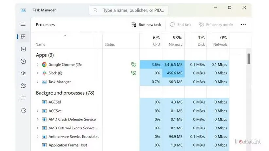This screenshot has height=151, width=269.
Task: Open the Details page sidebar icon
Action: [23, 98]
